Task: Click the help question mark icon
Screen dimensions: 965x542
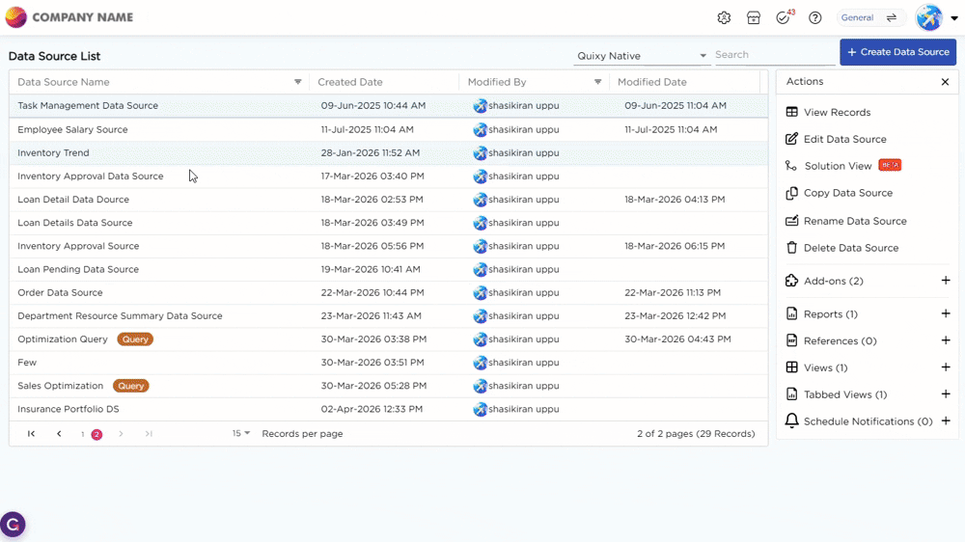Action: [815, 18]
